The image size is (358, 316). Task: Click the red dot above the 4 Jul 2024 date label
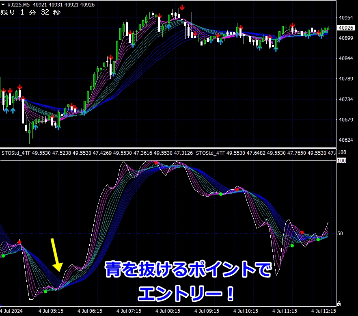click(19, 242)
